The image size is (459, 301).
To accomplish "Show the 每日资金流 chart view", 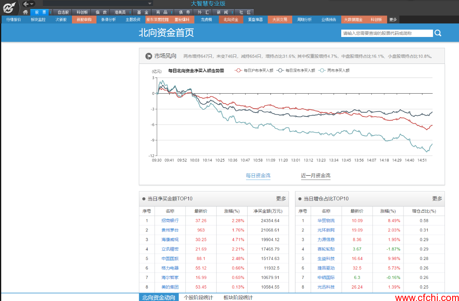I will point(258,175).
